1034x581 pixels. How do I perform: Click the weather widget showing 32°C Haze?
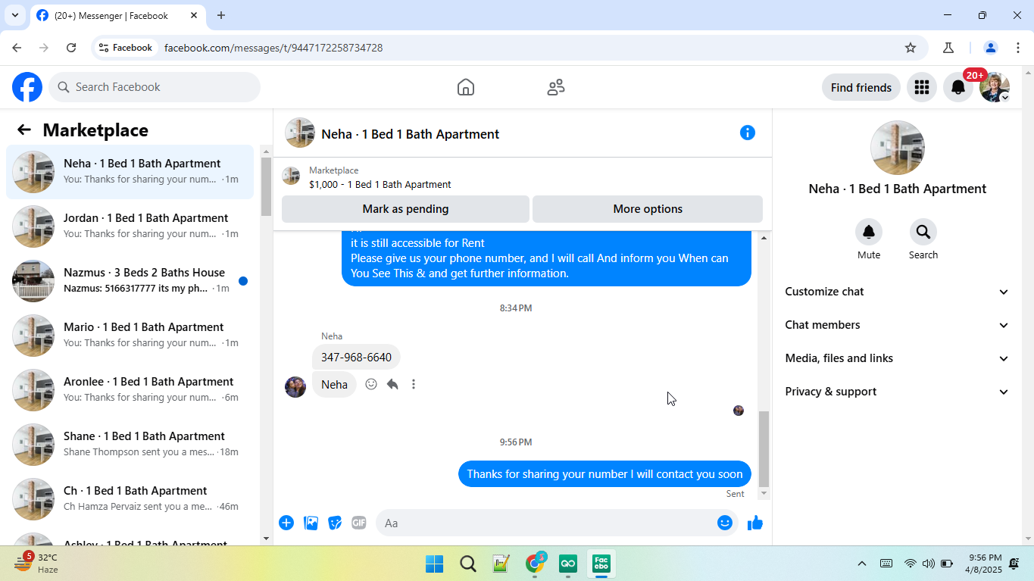click(37, 564)
